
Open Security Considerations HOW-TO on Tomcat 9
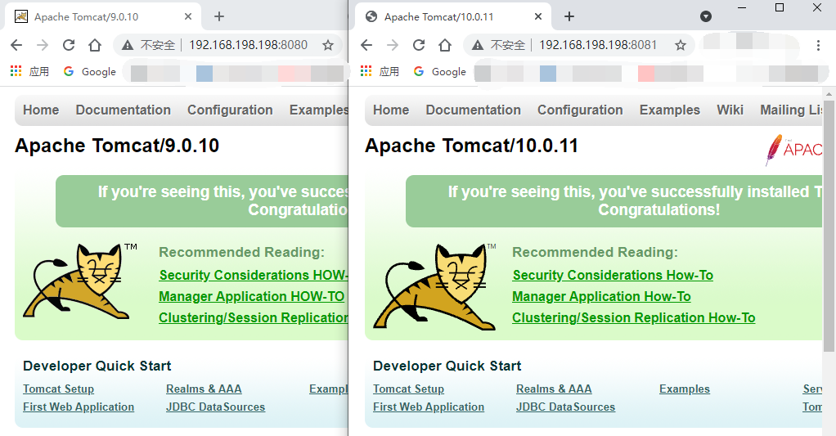pyautogui.click(x=254, y=275)
